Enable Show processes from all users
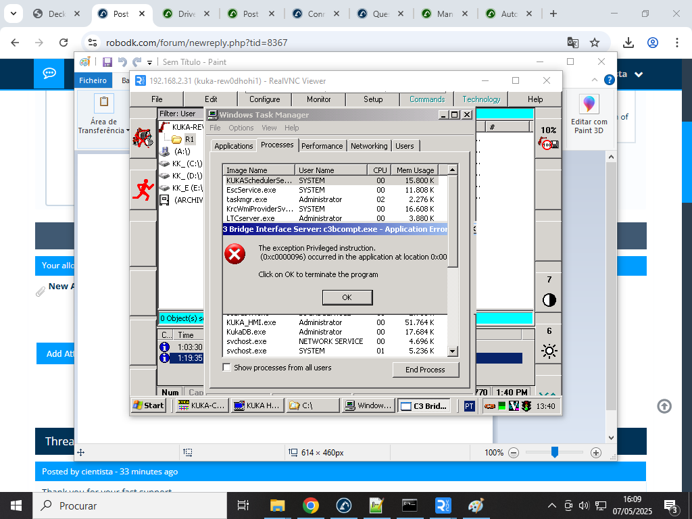 [227, 368]
